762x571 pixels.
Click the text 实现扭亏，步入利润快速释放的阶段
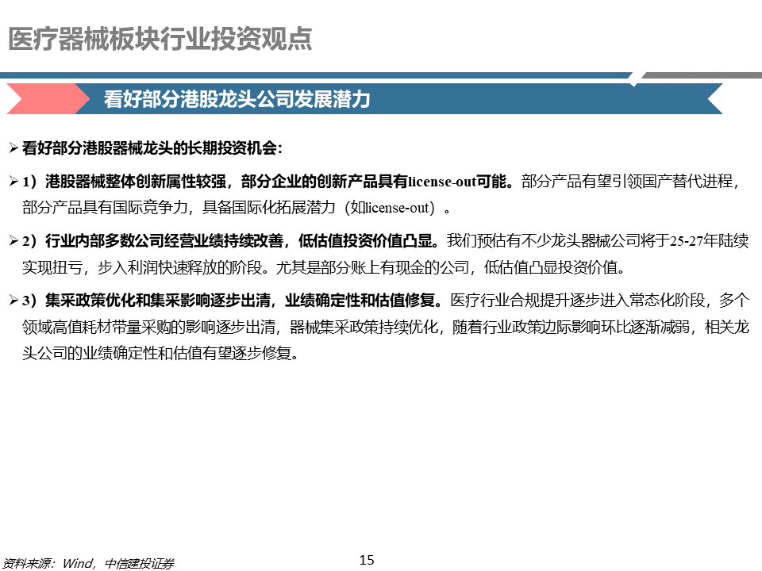[142, 267]
